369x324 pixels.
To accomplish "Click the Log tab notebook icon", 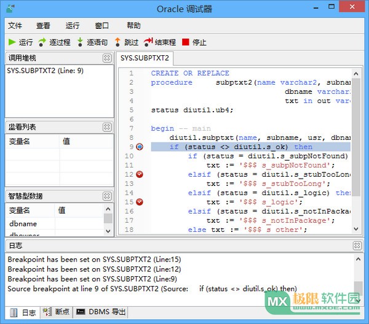I will click(x=14, y=312).
